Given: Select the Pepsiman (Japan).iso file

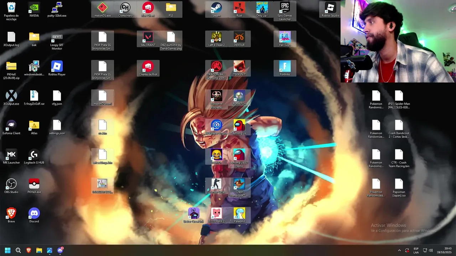Looking at the screenshot, I should 399,188.
